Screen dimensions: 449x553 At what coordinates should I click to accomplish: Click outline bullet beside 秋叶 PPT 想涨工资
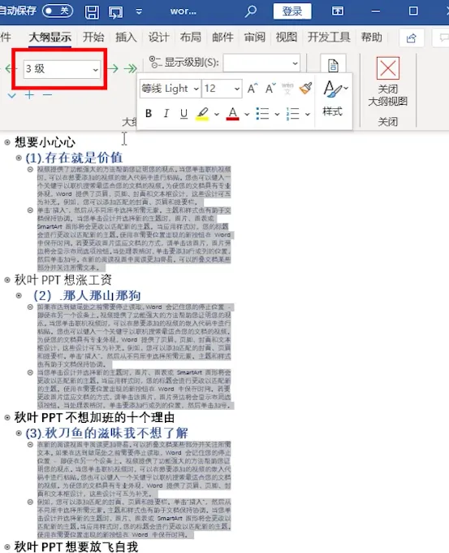click(x=7, y=280)
